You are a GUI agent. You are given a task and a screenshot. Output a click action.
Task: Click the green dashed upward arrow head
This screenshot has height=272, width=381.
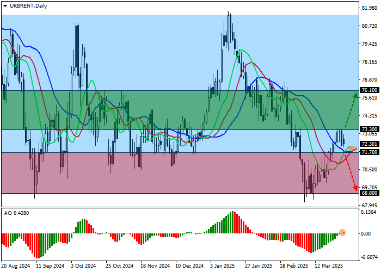click(x=355, y=95)
